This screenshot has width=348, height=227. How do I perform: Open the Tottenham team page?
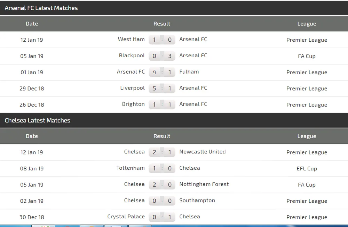coord(130,168)
